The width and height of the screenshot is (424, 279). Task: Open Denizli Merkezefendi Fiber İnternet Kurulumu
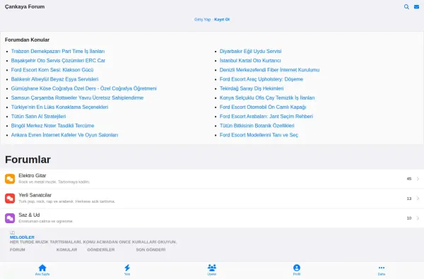[269, 70]
